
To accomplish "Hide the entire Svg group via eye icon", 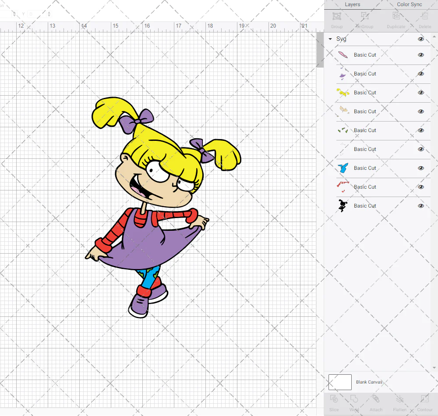I will point(421,39).
